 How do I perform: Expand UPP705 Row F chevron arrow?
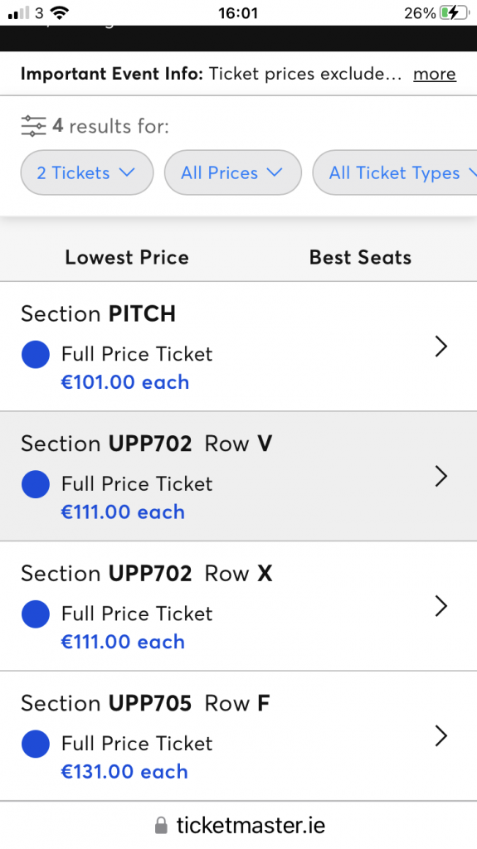(441, 736)
